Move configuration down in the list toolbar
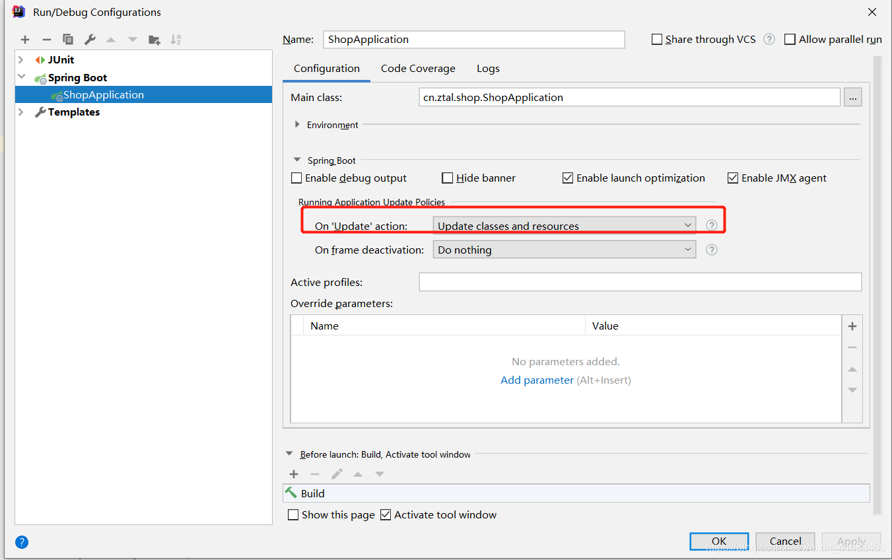 [133, 40]
